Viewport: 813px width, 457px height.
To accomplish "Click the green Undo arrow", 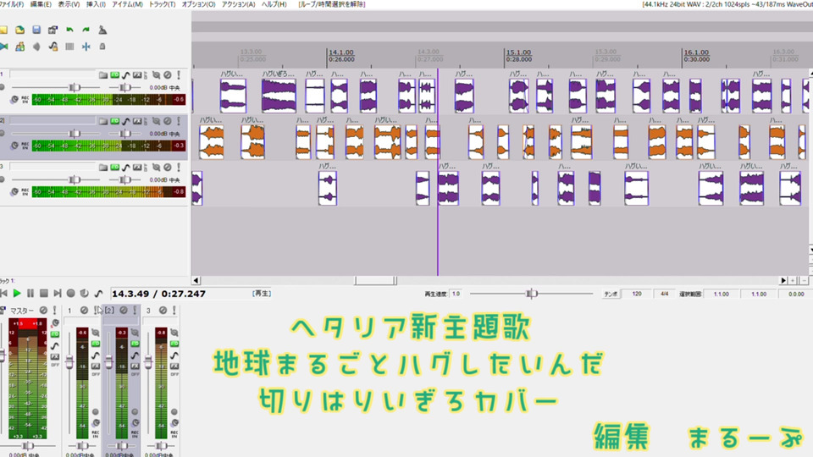I will 69,30.
